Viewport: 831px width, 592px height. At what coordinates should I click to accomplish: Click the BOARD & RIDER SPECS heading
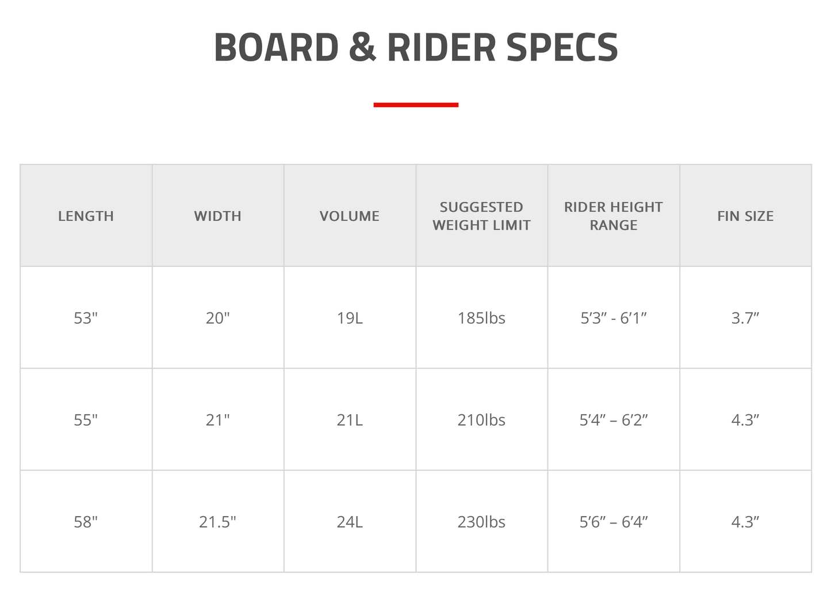[416, 47]
